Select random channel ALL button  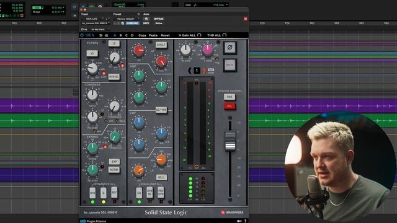(230, 106)
